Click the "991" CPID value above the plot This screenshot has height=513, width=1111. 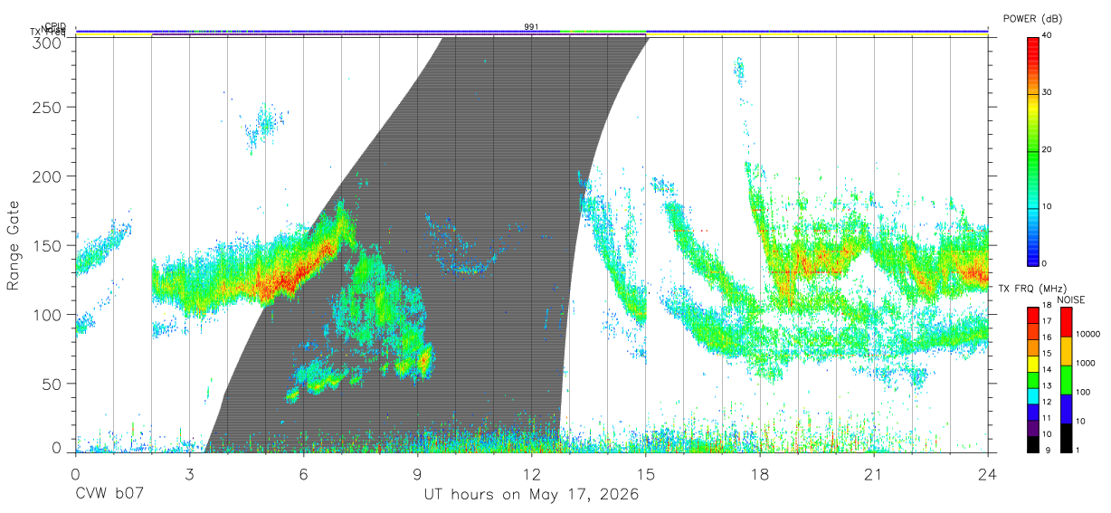pos(531,26)
